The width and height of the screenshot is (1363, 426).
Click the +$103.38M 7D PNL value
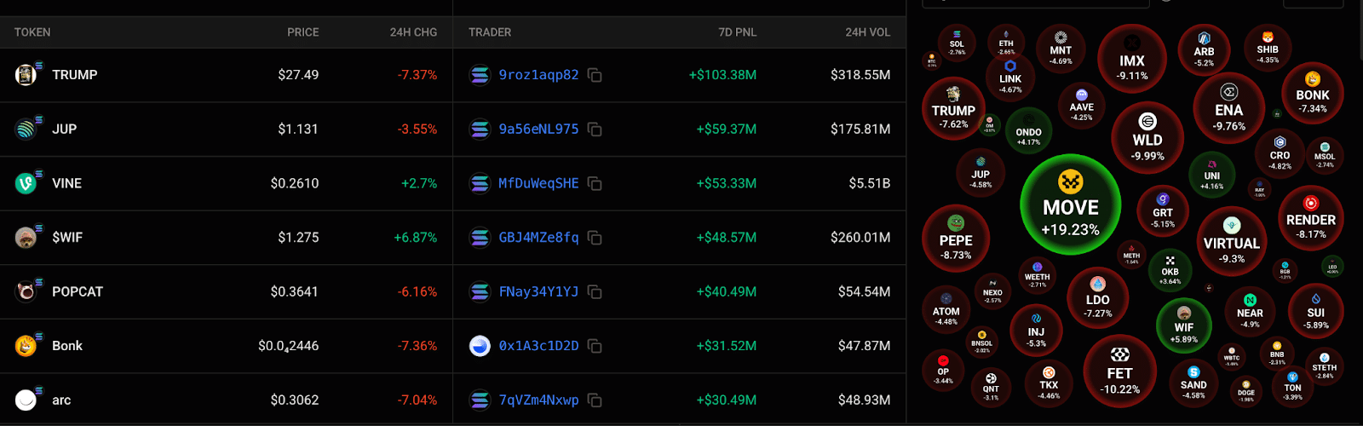[722, 75]
